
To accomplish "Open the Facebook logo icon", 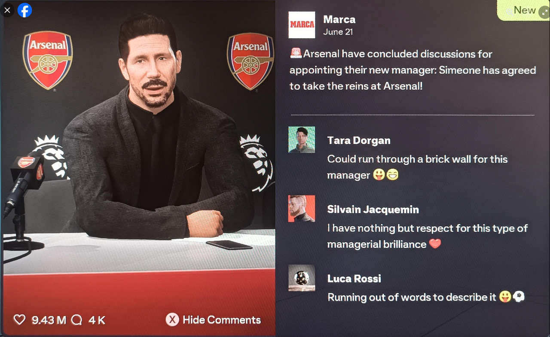I will click(25, 10).
